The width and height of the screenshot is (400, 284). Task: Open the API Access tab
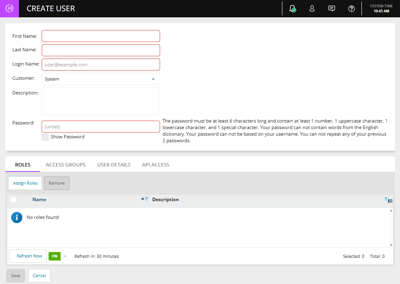coord(155,165)
